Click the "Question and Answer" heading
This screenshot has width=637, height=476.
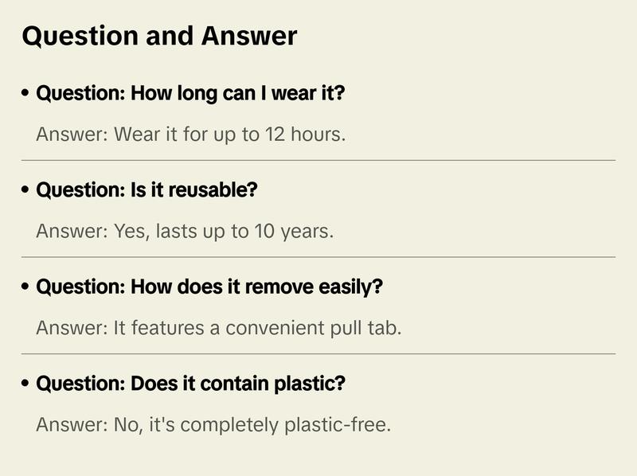point(159,36)
